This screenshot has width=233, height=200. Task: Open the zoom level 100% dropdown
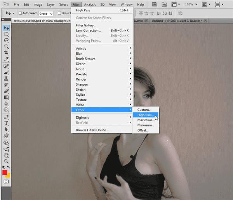(191, 4)
